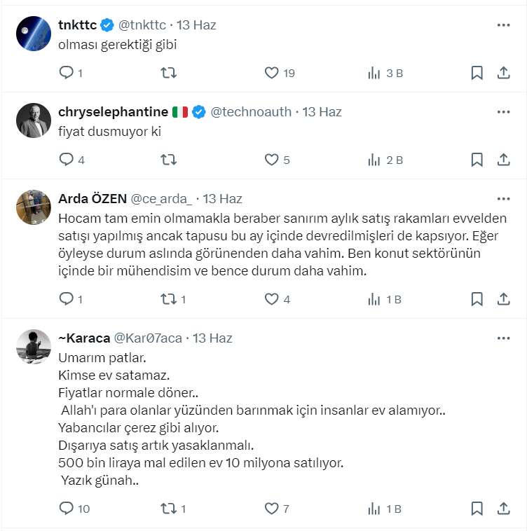Like tnkttc's tweet with the heart

pyautogui.click(x=272, y=73)
